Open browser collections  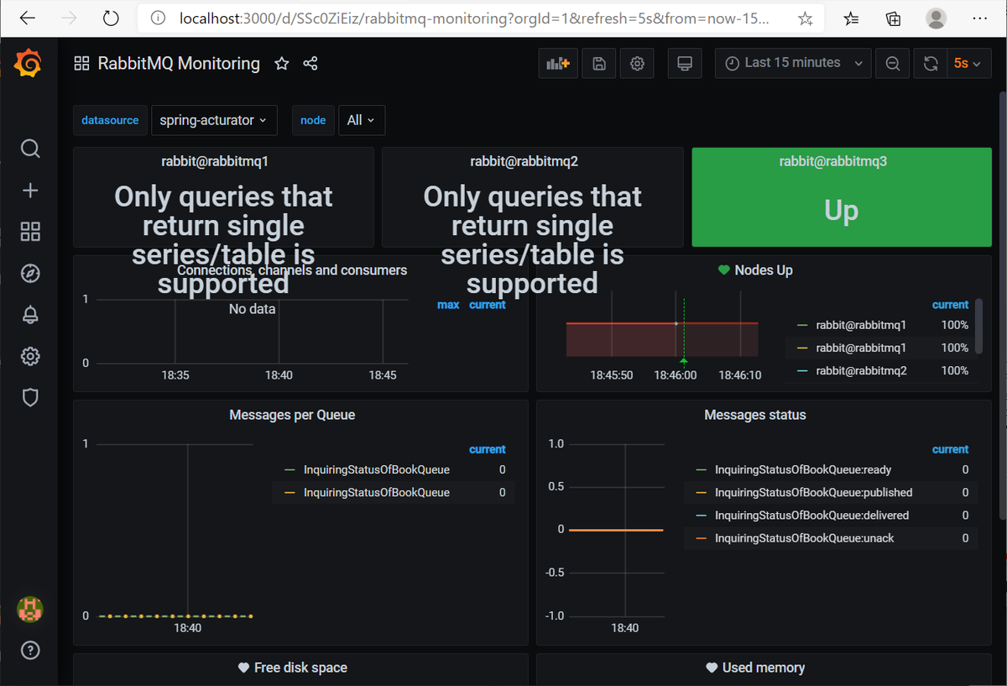894,18
